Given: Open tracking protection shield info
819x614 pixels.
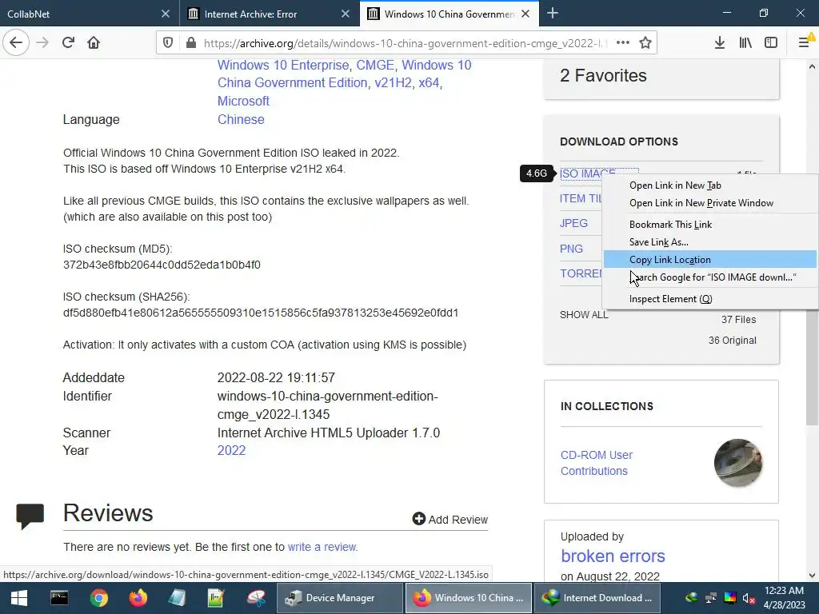Looking at the screenshot, I should tap(168, 43).
